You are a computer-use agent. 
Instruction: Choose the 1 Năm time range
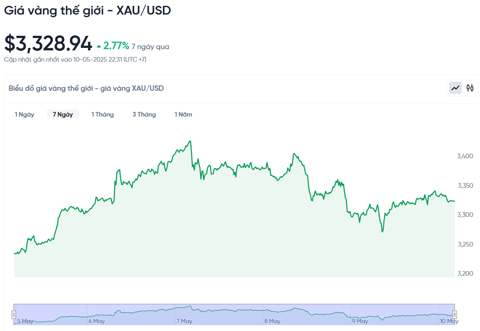pyautogui.click(x=183, y=114)
